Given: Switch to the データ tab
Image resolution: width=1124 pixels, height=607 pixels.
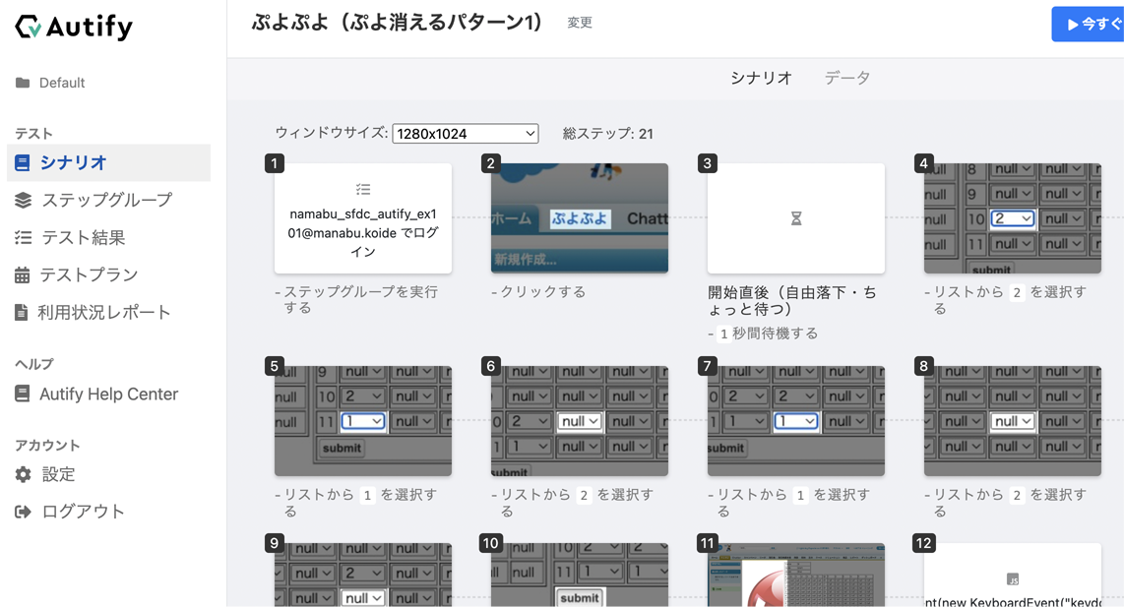Looking at the screenshot, I should (846, 78).
